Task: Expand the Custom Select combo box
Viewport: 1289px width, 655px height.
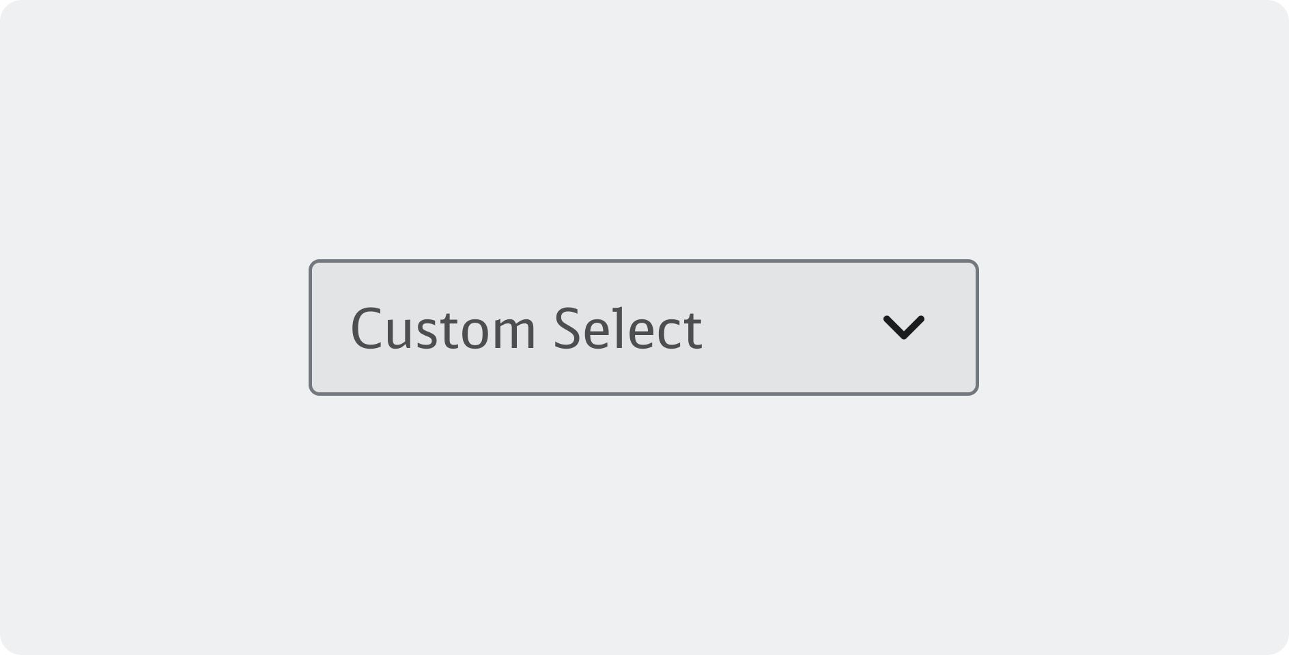Action: pos(643,327)
